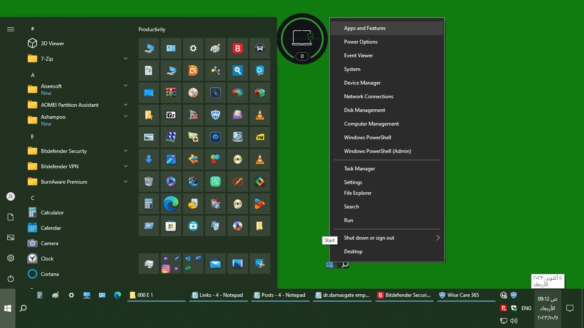Select Disk Management menu entry
This screenshot has width=584, height=328.
pos(387,110)
